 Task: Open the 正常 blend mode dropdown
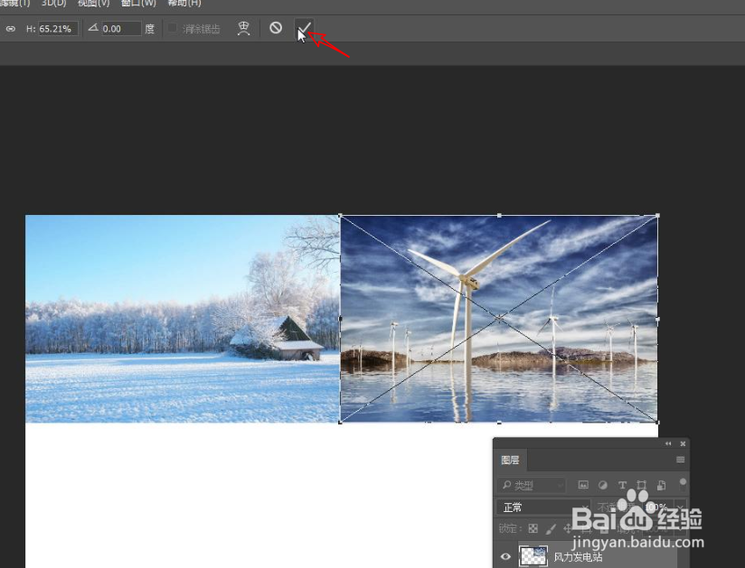pyautogui.click(x=543, y=507)
